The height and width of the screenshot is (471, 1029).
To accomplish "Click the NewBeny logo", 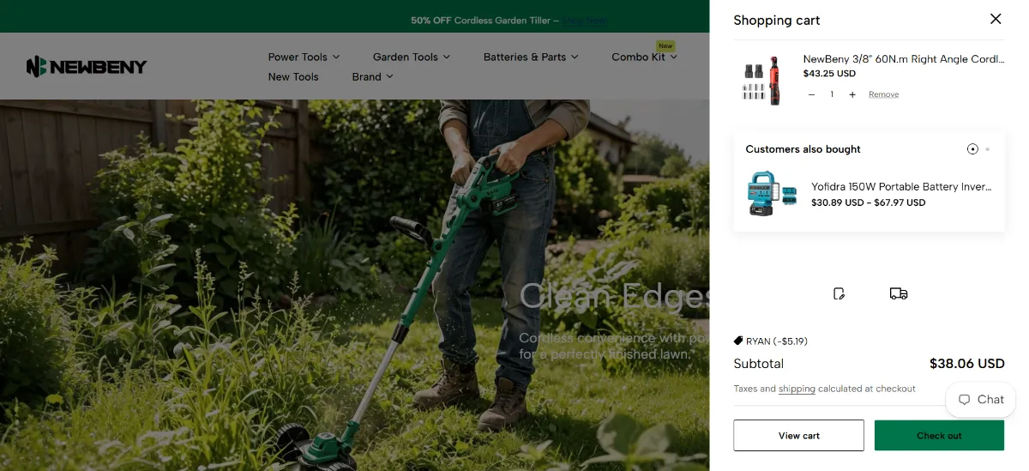I will [87, 66].
